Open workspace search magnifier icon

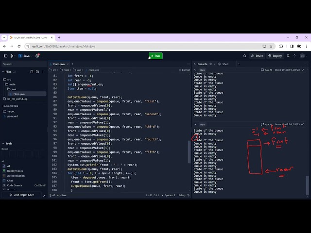coord(245,56)
